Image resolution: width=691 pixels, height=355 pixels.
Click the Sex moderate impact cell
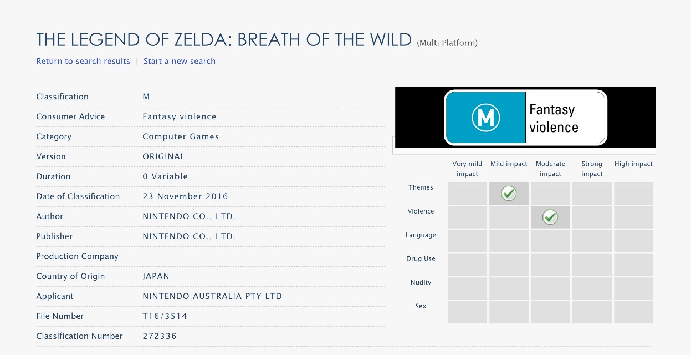click(x=550, y=312)
